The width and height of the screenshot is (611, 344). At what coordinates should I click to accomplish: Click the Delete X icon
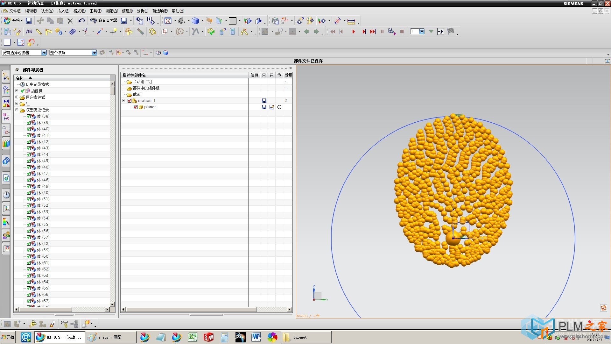tap(70, 21)
